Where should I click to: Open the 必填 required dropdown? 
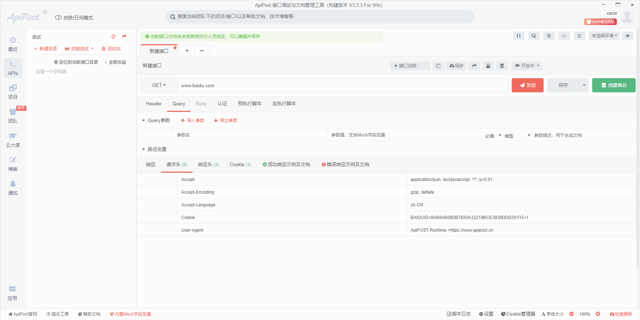coord(493,136)
